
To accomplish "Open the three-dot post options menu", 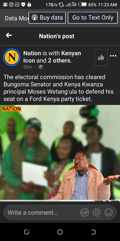I will tap(113, 56).
